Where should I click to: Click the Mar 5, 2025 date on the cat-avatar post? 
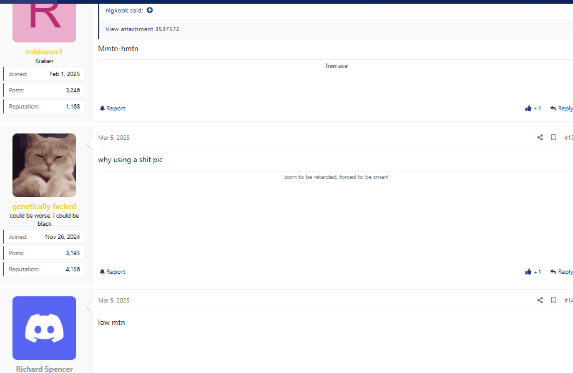tap(114, 137)
